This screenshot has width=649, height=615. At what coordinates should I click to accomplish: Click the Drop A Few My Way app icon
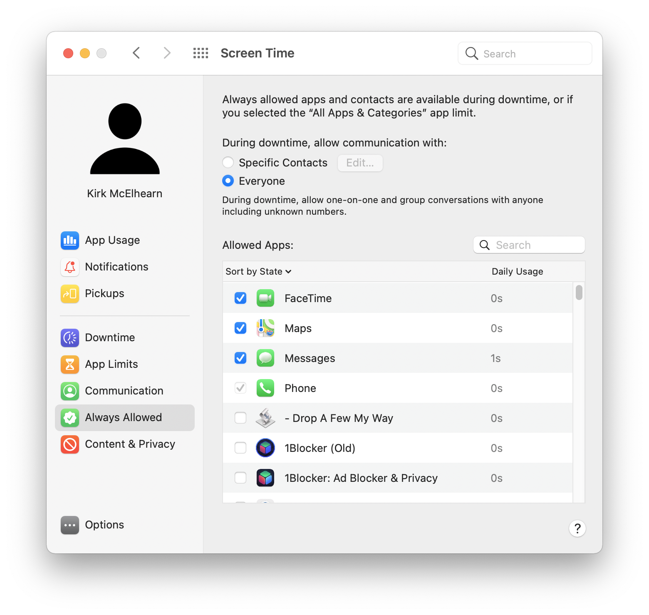[x=265, y=418]
